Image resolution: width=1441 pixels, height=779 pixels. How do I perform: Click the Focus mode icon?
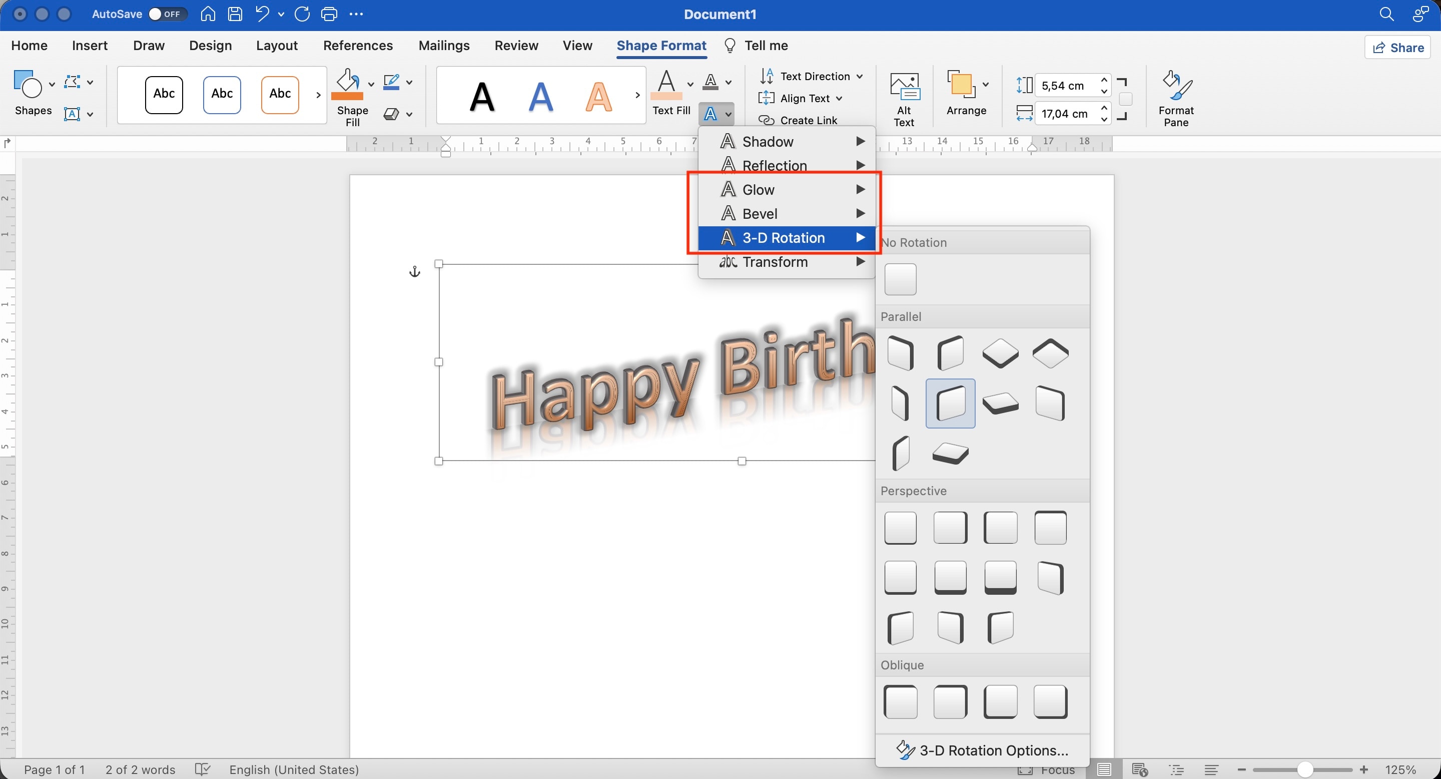point(1025,769)
